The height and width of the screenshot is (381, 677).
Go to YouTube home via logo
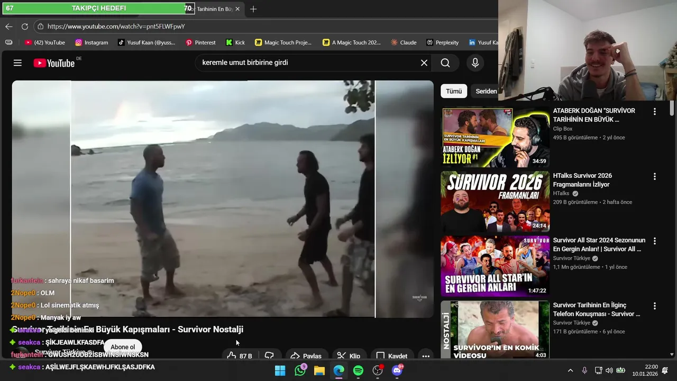(54, 63)
